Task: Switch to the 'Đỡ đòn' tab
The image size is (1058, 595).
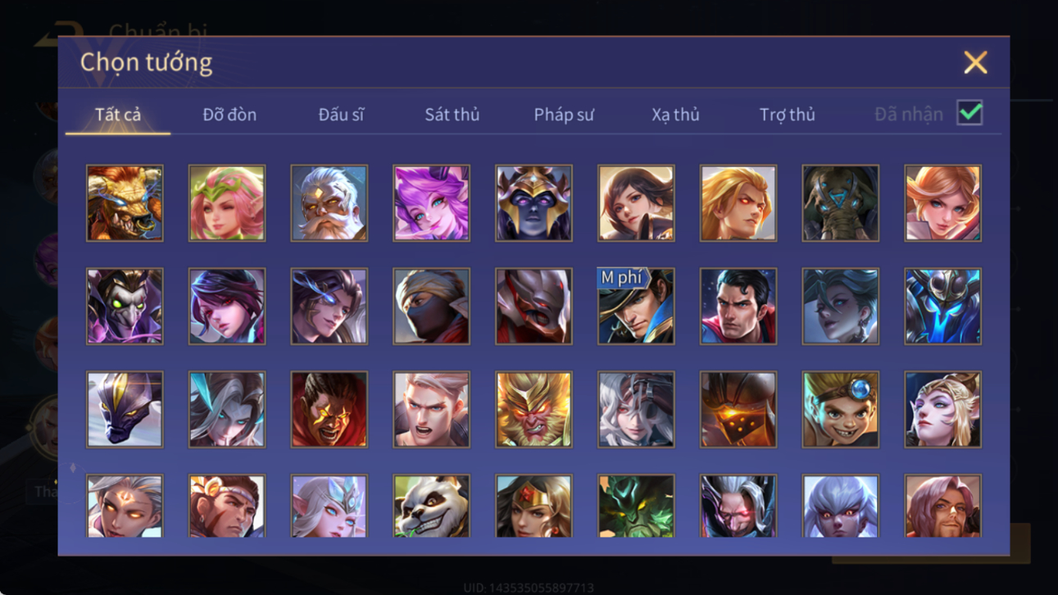Action: click(x=229, y=115)
